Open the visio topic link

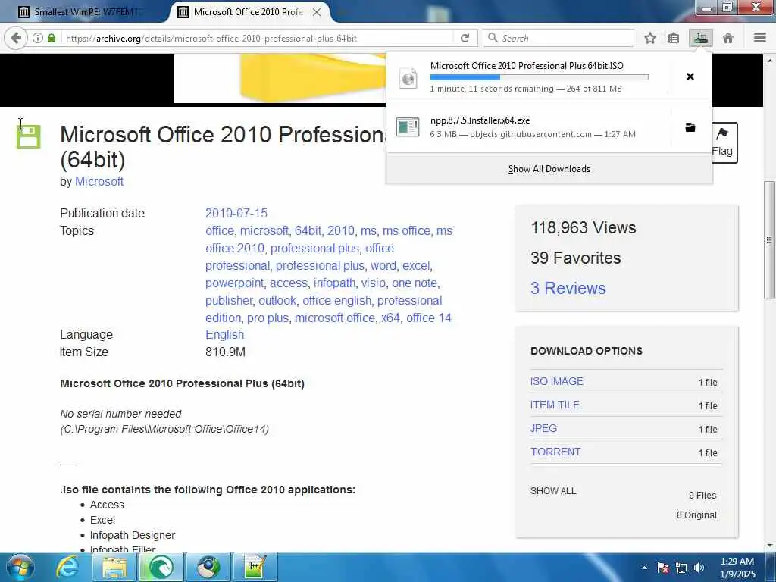373,283
